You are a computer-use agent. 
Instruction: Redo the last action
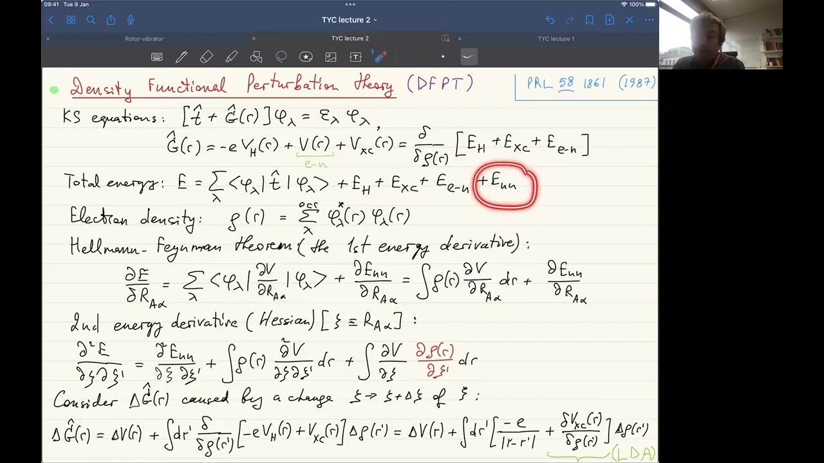pos(569,20)
